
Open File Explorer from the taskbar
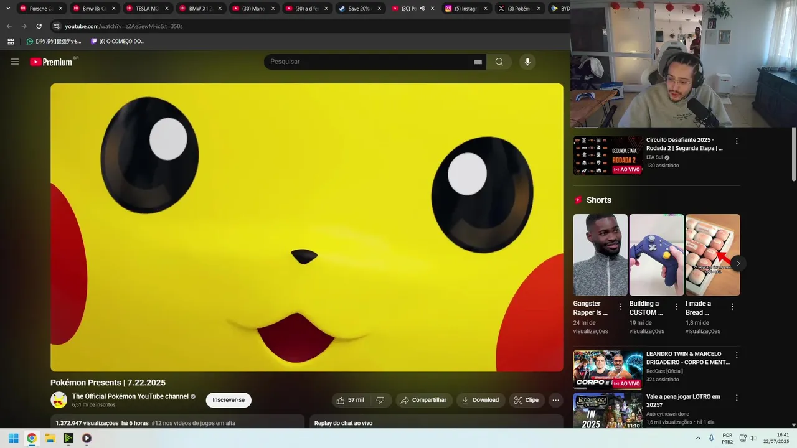point(50,438)
